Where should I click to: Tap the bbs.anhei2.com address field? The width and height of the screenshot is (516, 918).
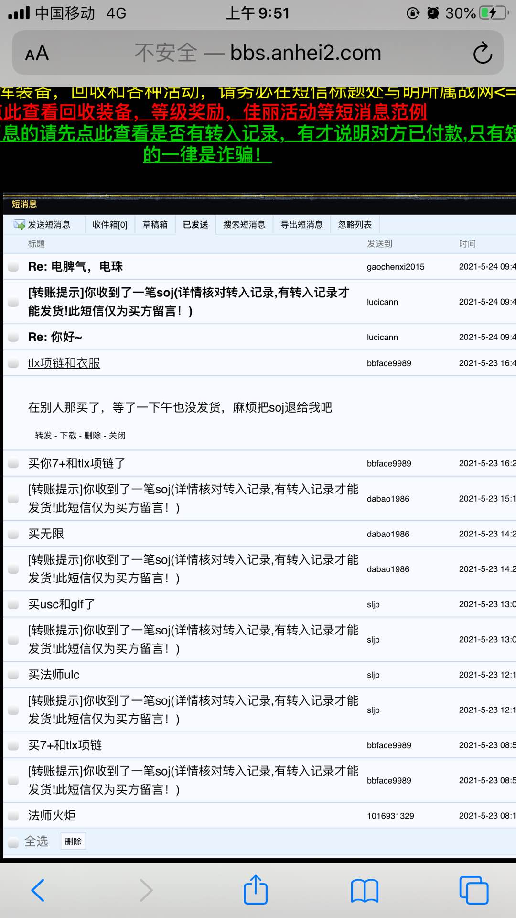[258, 53]
